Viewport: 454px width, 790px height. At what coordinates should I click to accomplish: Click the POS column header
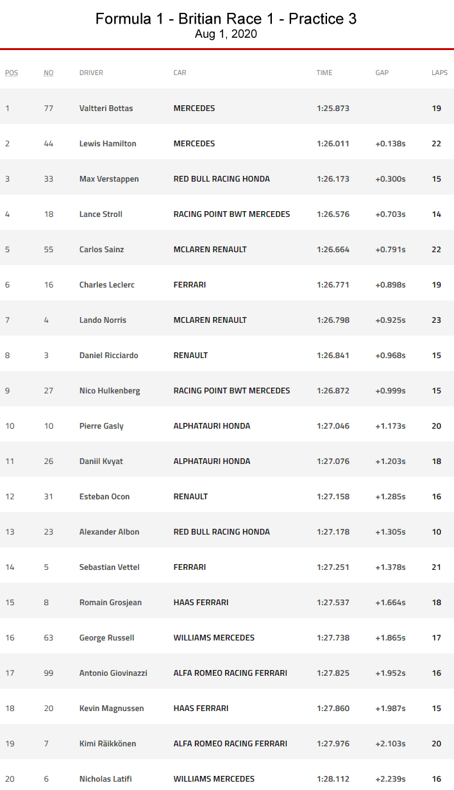coord(12,73)
